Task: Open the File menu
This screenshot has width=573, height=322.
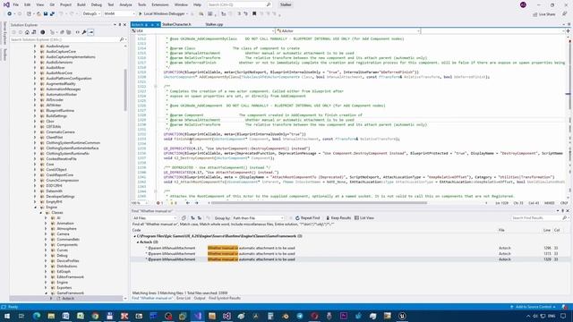Action: pyautogui.click(x=16, y=4)
